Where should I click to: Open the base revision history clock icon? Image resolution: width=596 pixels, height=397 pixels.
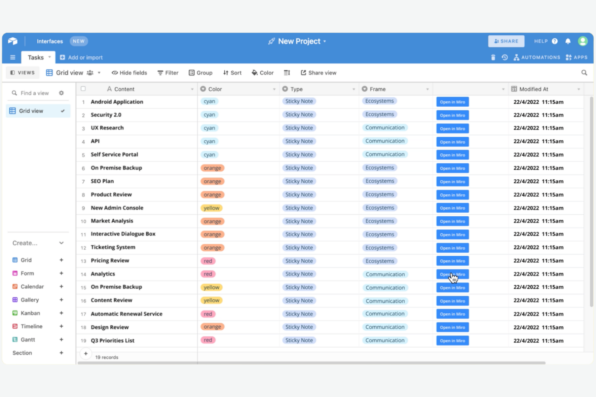[x=505, y=57]
